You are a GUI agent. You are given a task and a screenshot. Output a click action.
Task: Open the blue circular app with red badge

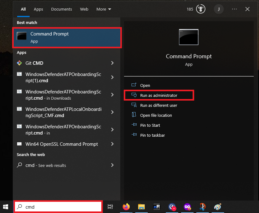click(x=172, y=207)
